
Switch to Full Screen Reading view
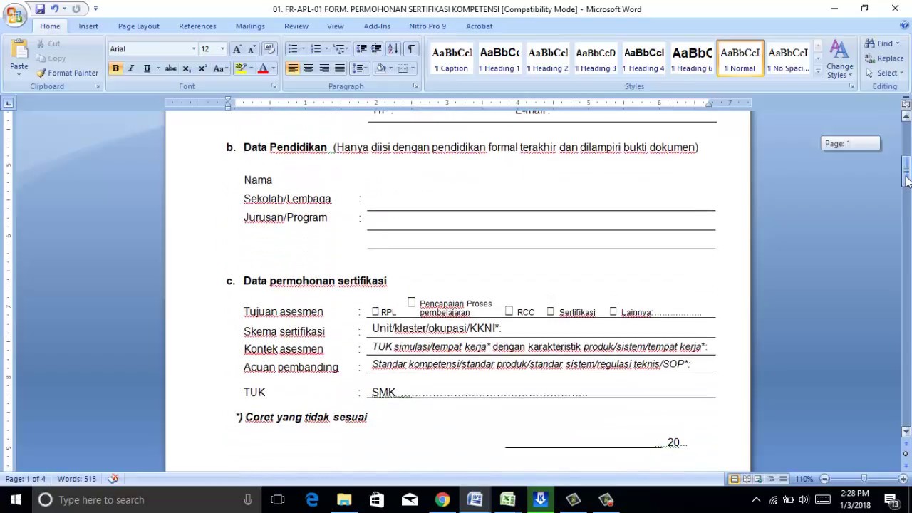[x=746, y=479]
